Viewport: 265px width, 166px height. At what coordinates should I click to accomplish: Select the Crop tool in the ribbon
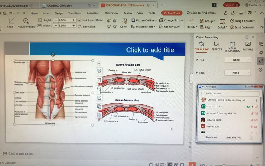(11, 23)
